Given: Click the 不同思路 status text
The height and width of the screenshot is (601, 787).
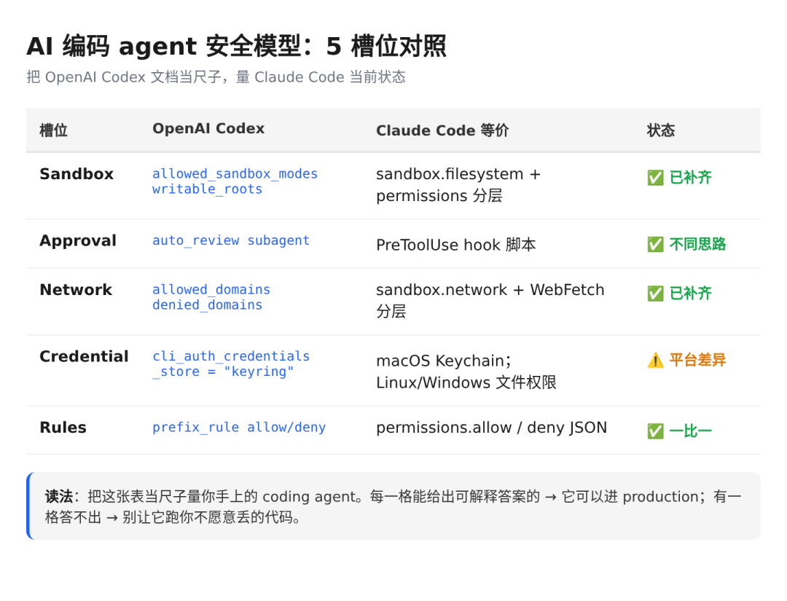Looking at the screenshot, I should 697,244.
